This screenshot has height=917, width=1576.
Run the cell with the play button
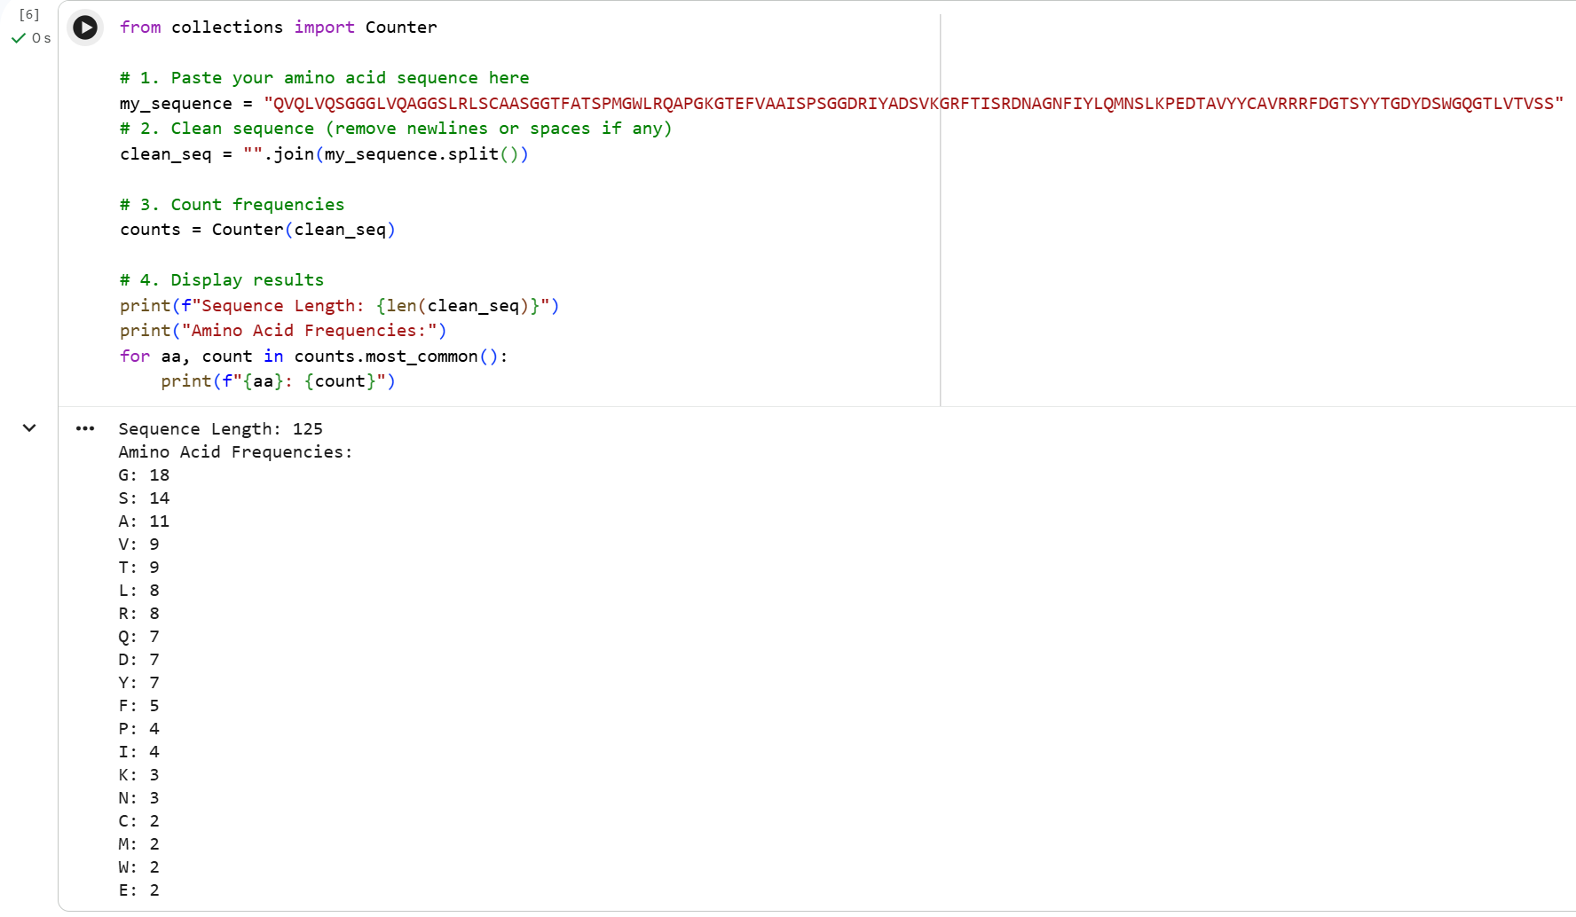[x=85, y=27]
